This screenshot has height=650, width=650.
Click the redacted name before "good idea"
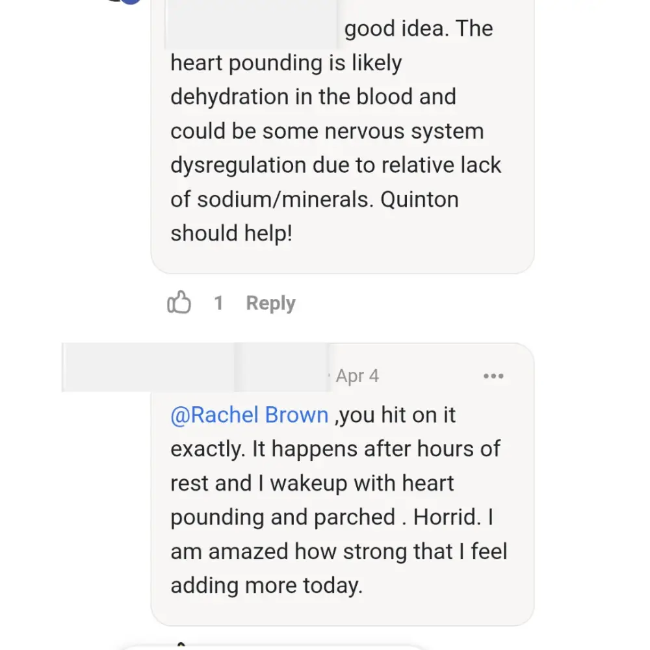pyautogui.click(x=252, y=26)
